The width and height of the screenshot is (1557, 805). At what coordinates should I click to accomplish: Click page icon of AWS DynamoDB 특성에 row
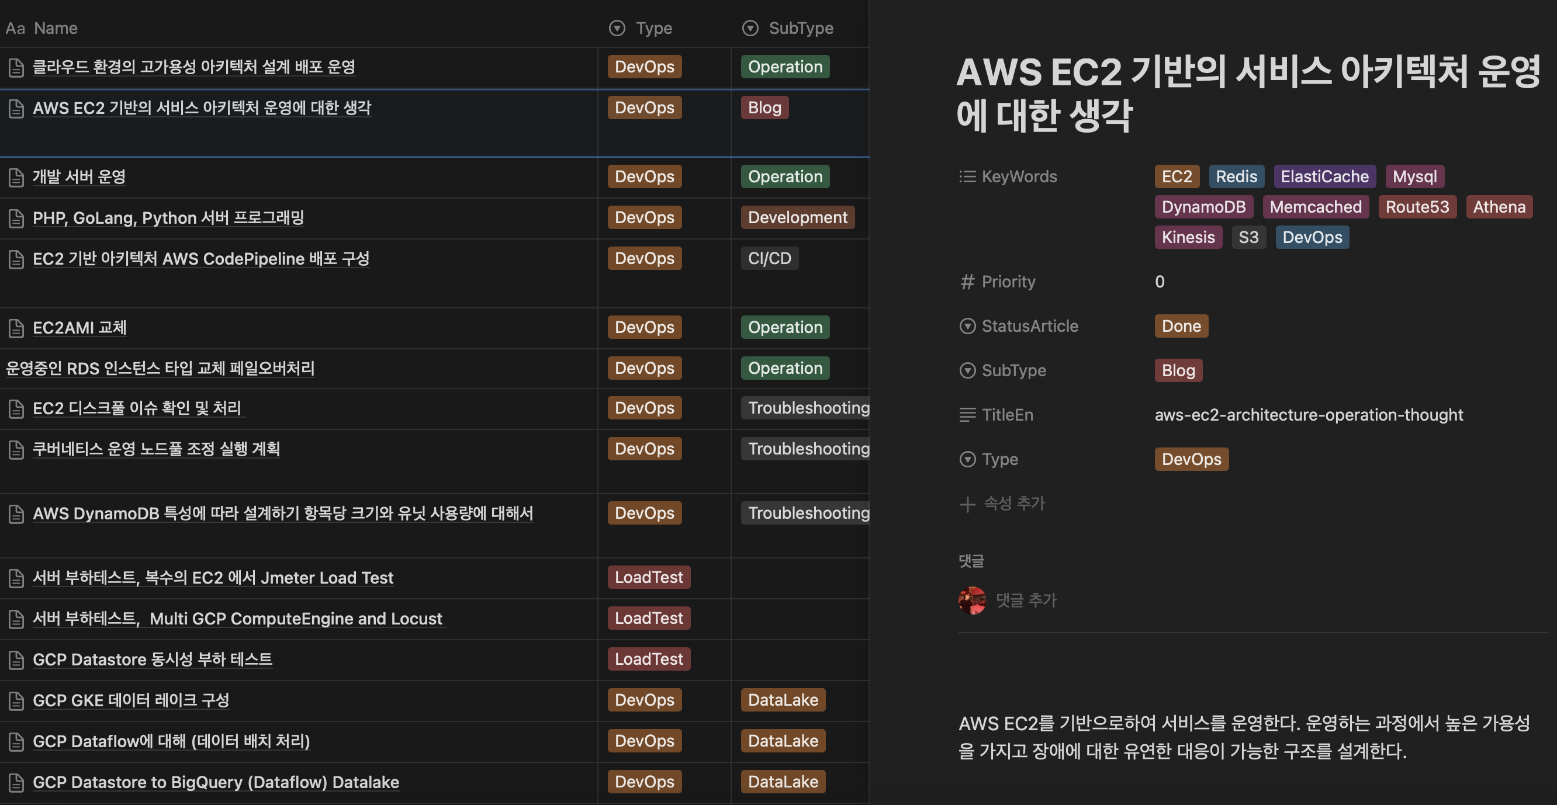coord(16,514)
